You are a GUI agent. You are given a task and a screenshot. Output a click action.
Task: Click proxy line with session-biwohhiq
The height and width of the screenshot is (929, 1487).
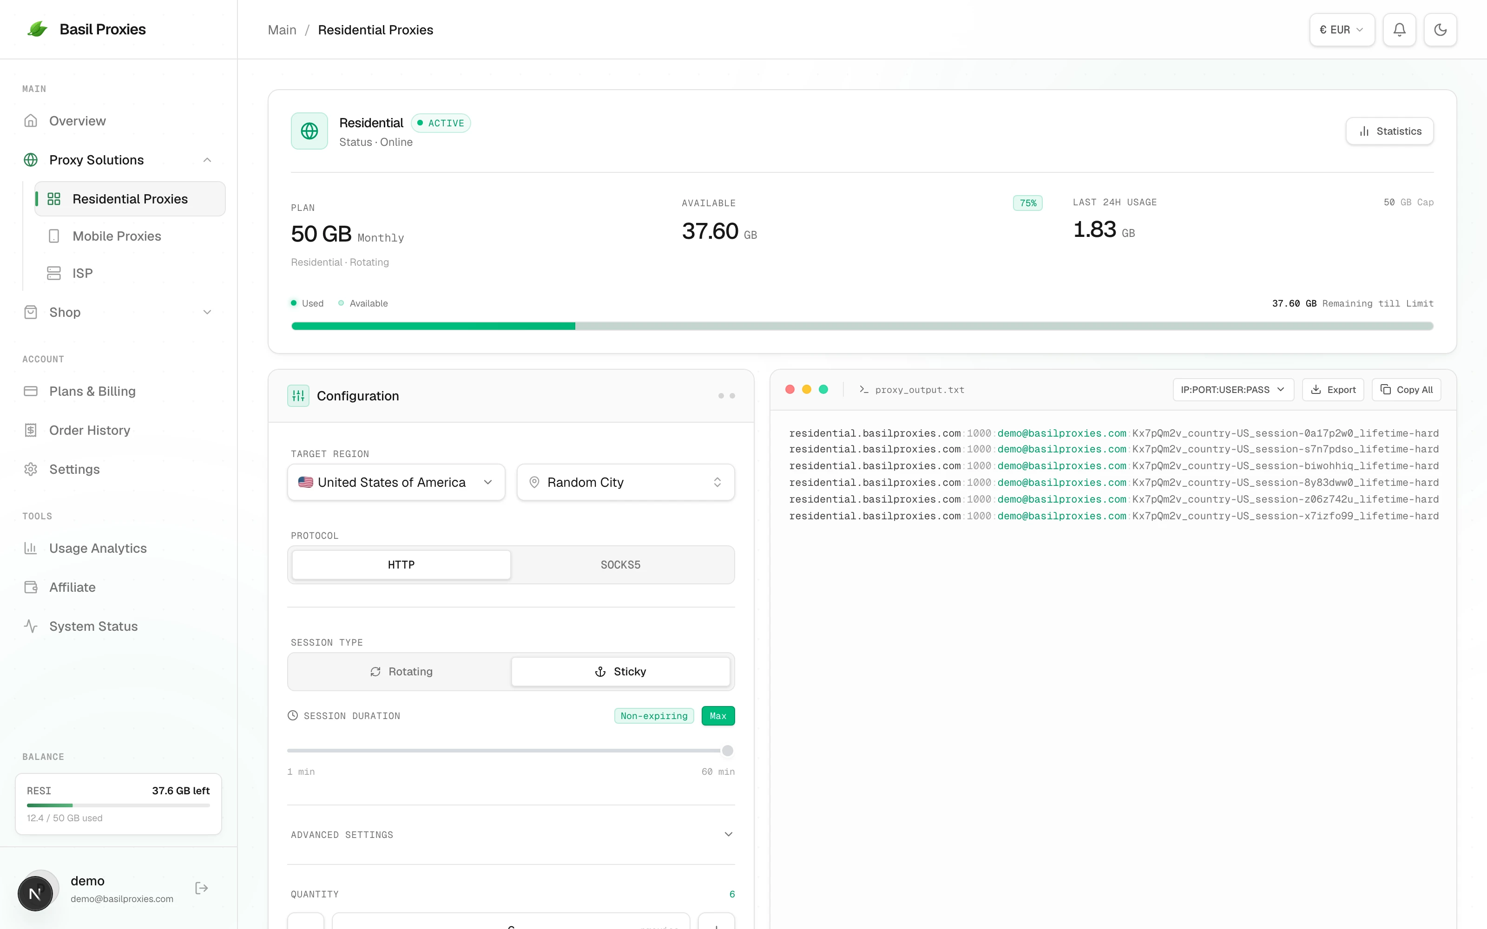1113,466
